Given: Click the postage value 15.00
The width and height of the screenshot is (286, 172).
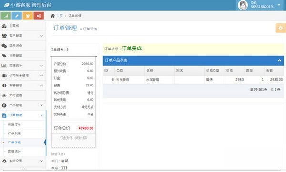Looking at the screenshot, I should coord(90,86).
